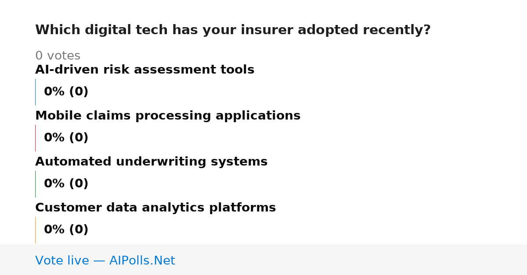Click the 0% (0) result under Automated underwriting
The image size is (527, 275).
pyautogui.click(x=66, y=184)
